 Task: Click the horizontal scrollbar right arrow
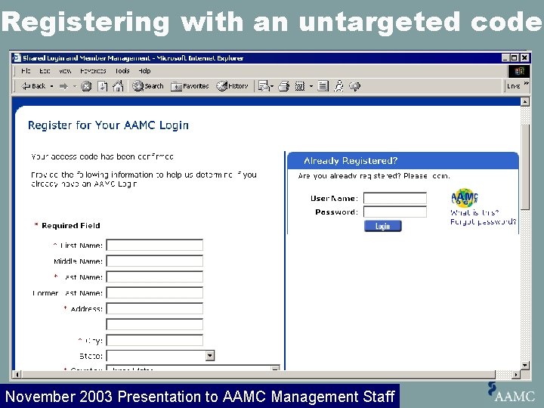pos(516,374)
